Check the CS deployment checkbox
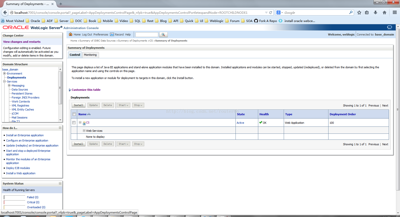Screen dimensions: 400x217 pyautogui.click(x=74, y=122)
